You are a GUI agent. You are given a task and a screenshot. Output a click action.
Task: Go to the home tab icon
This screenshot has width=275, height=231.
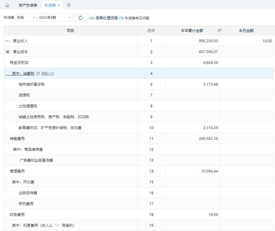(7, 5)
